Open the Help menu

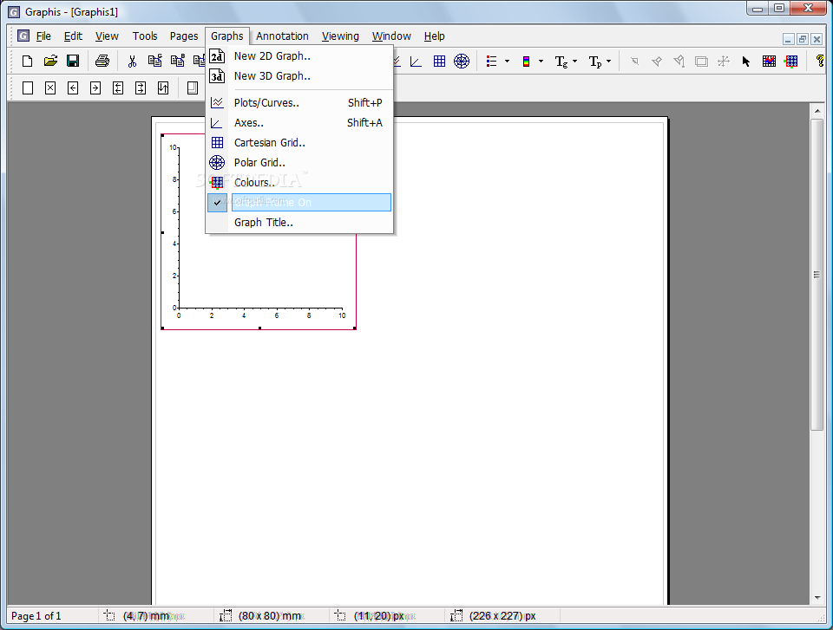(x=435, y=36)
